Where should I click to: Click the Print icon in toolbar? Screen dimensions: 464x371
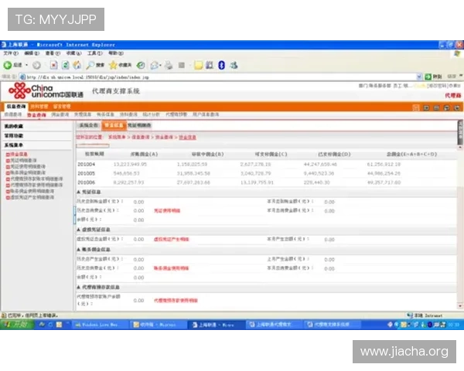coord(169,65)
